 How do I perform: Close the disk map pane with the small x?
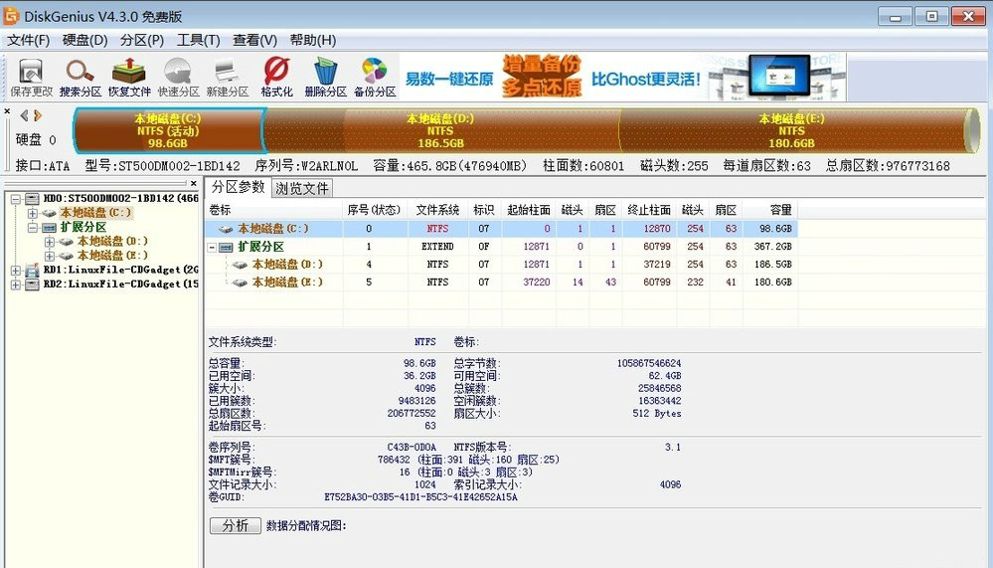point(7,111)
